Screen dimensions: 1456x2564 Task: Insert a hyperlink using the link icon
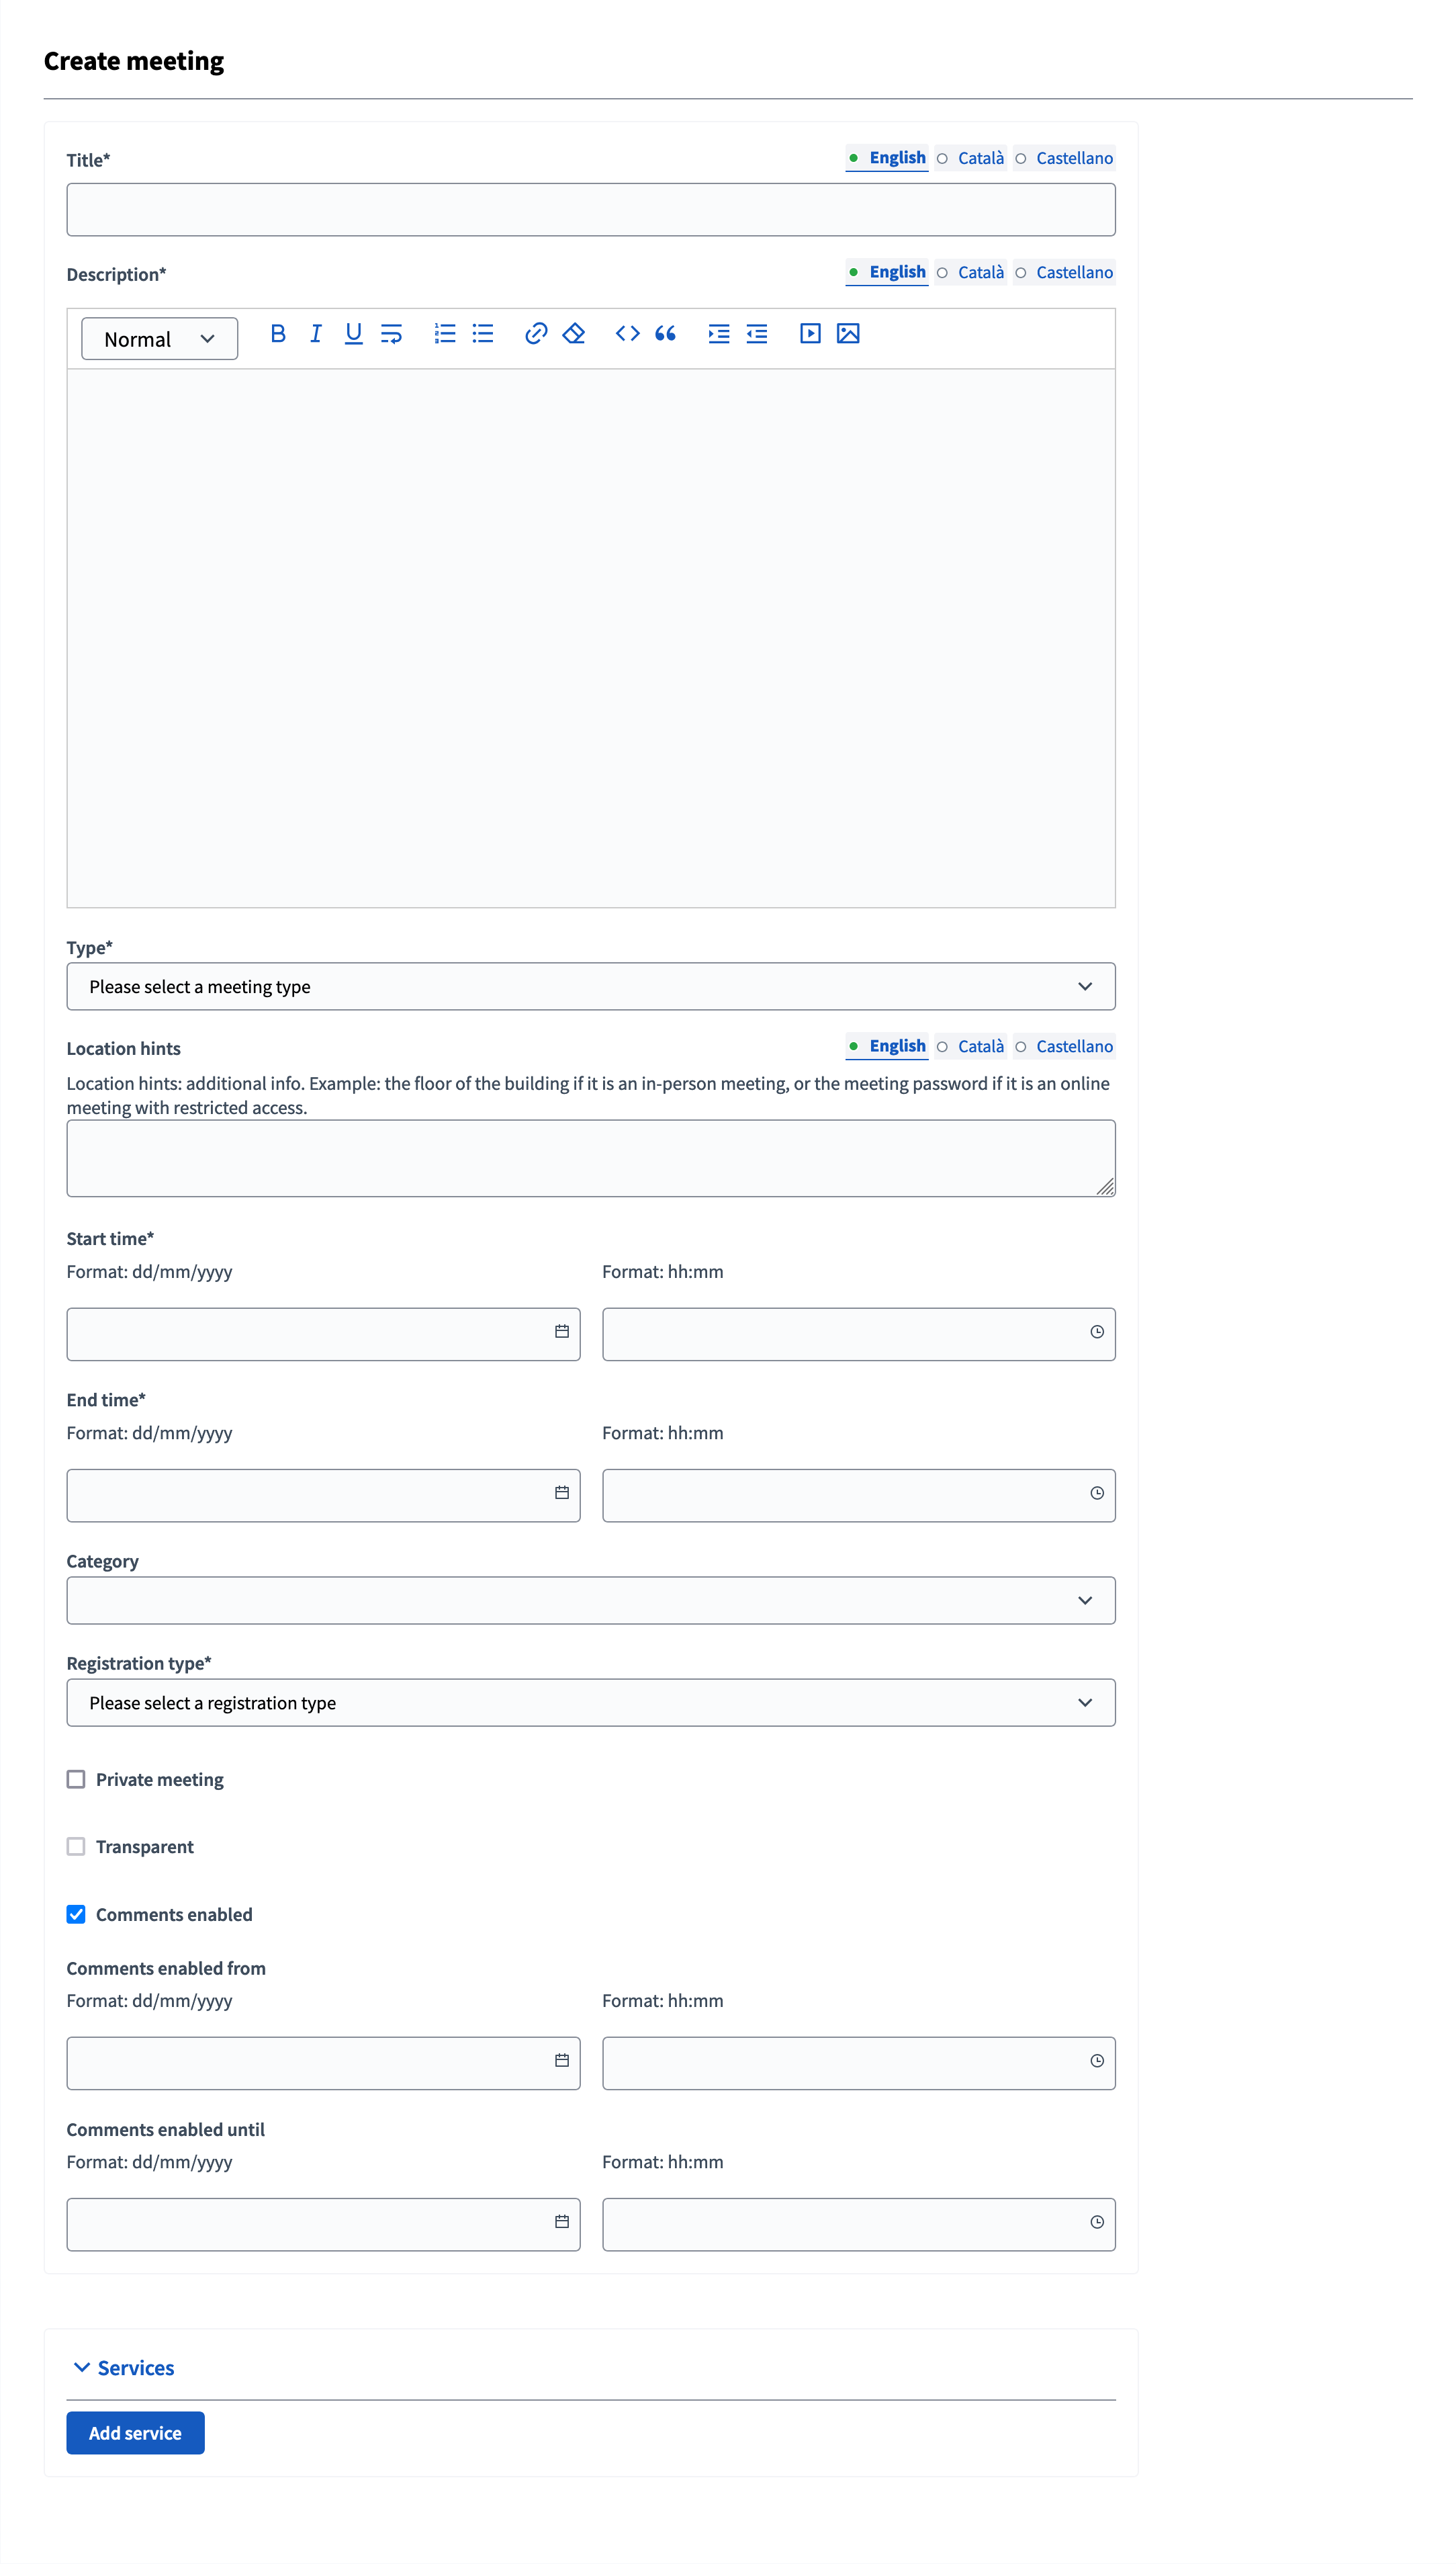[x=536, y=333]
